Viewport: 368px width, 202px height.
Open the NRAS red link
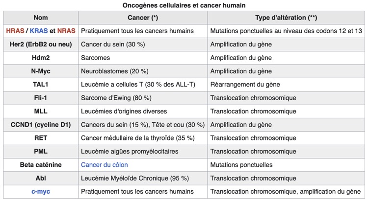pos(66,31)
